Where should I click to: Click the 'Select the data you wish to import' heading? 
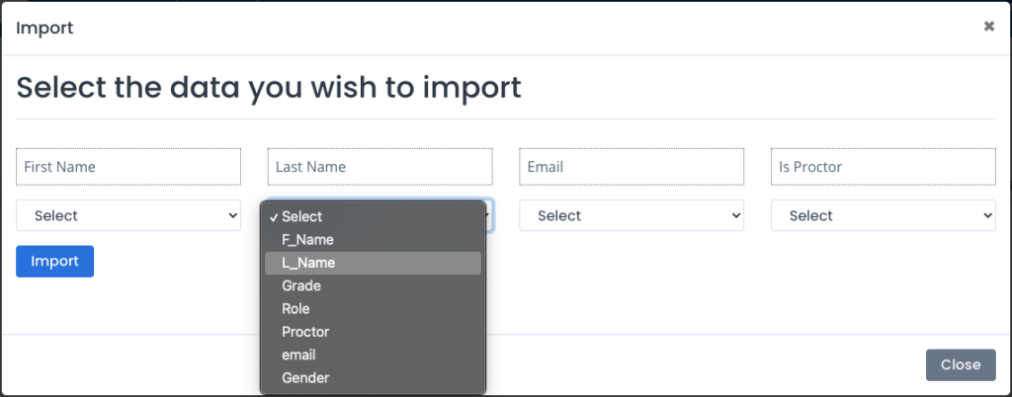(x=269, y=88)
